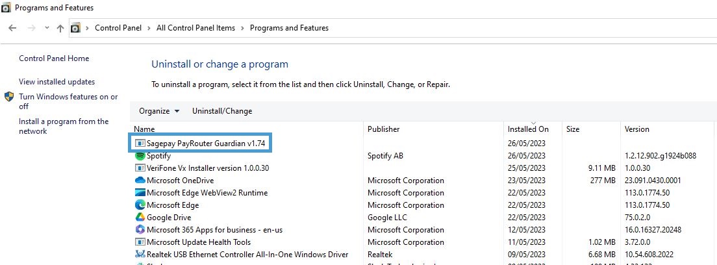The height and width of the screenshot is (265, 717).
Task: Select Realtek USB Ethernet Controller driver name
Action: click(x=247, y=255)
